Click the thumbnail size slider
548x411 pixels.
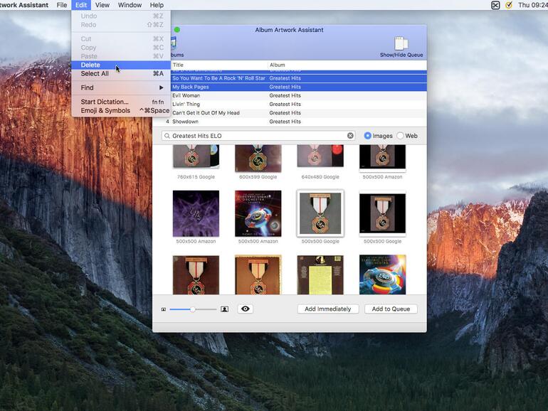pos(193,309)
